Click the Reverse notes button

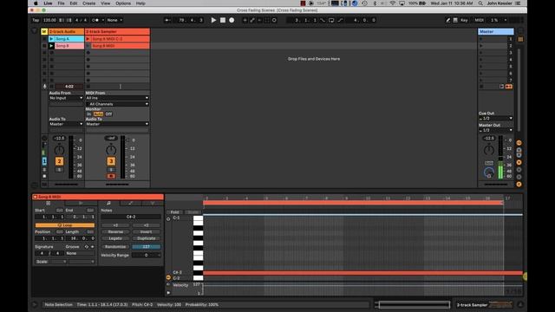pyautogui.click(x=115, y=232)
